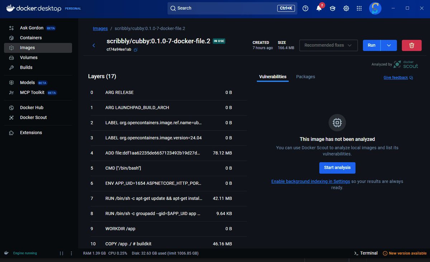This screenshot has width=430, height=262.
Task: Click the Engine running whale icon
Action: pos(6,253)
